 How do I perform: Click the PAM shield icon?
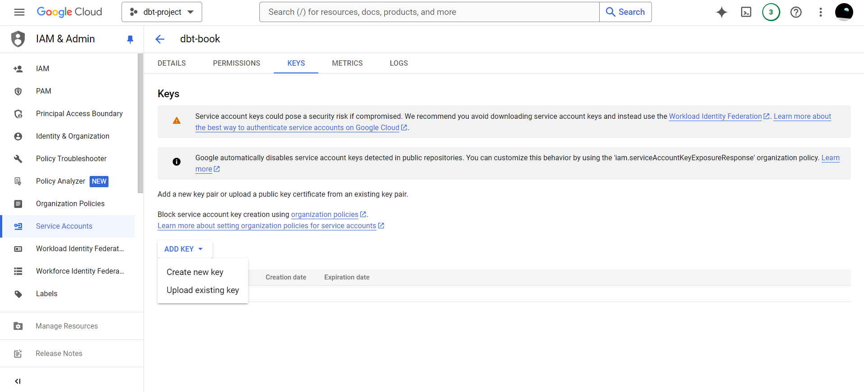[18, 91]
